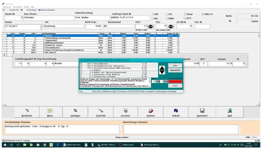Go to first record navigation arrow

[4, 141]
